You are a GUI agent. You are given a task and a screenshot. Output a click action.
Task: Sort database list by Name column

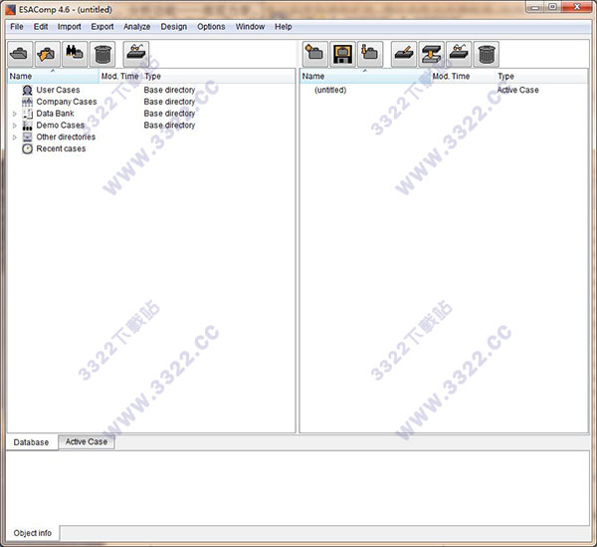(x=53, y=77)
